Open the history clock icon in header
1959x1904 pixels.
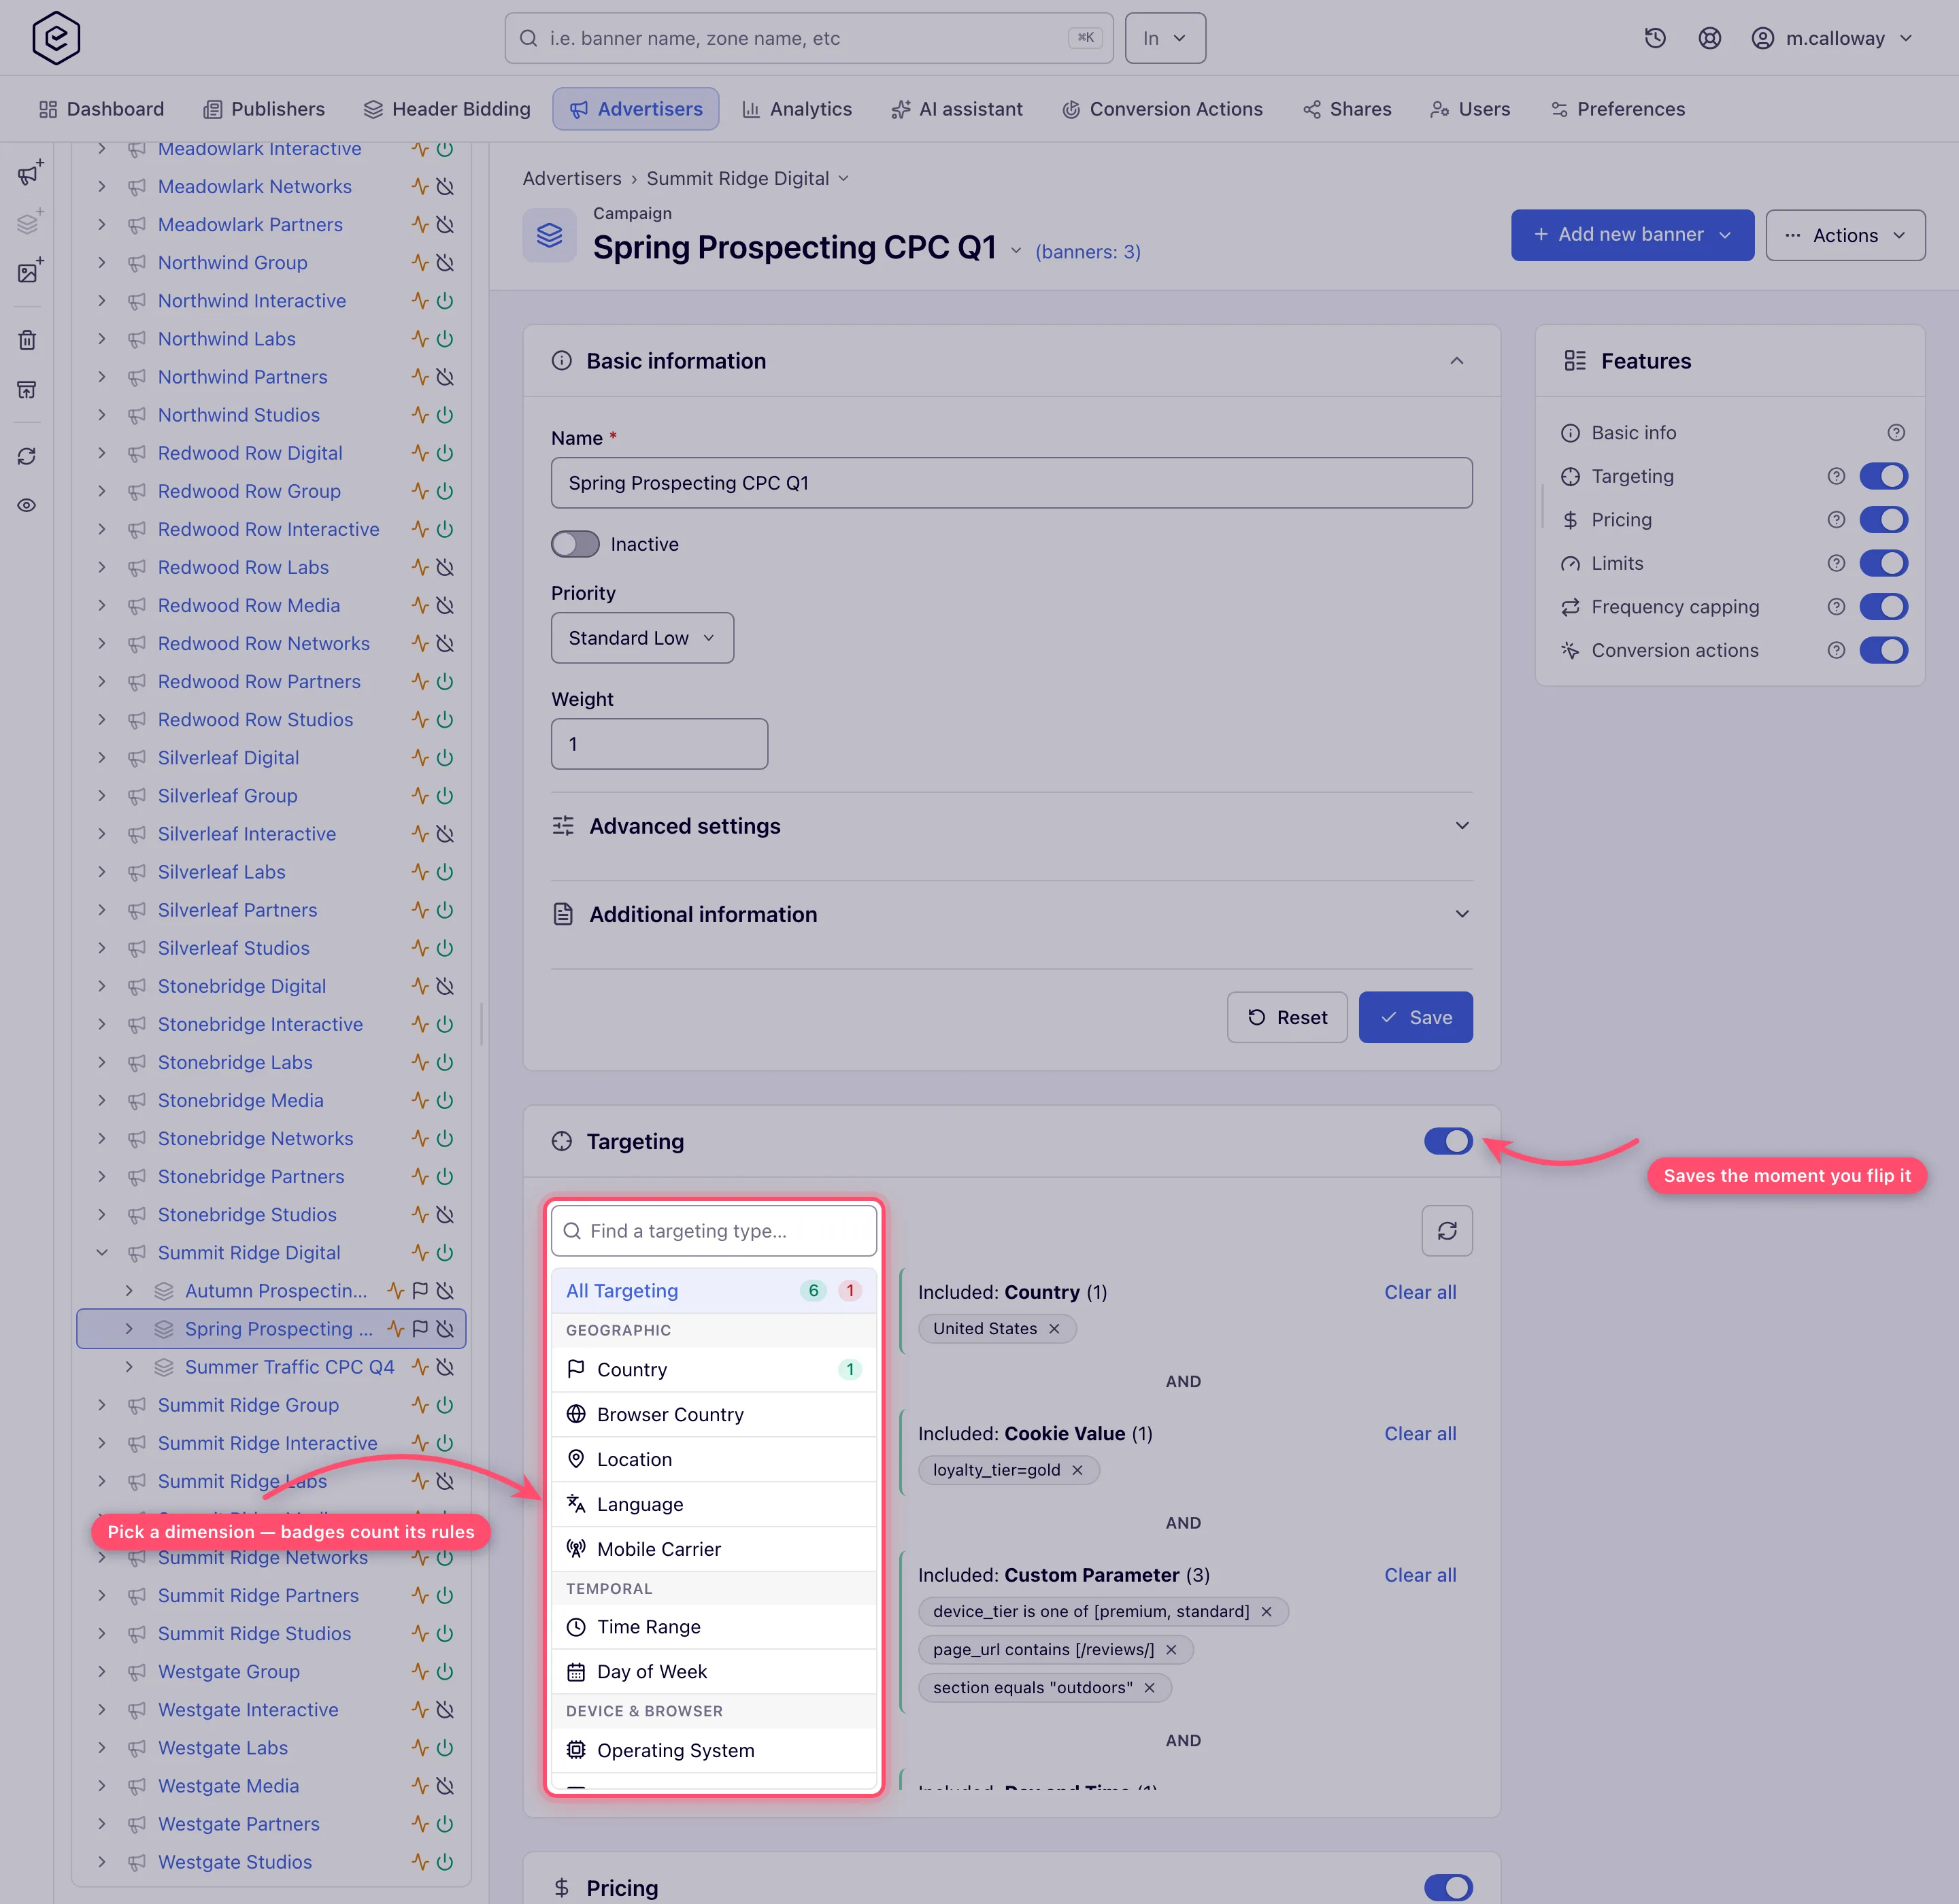[x=1655, y=38]
